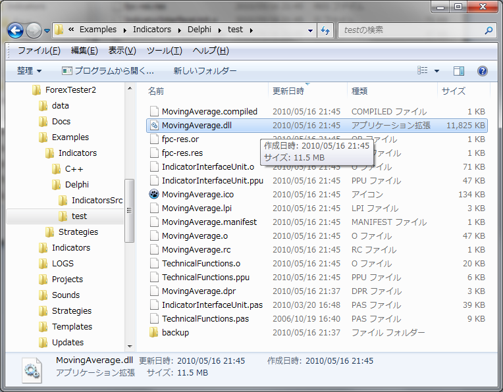The height and width of the screenshot is (392, 503).
Task: Click MovingAverage.dll gear file icon
Action: (154, 126)
